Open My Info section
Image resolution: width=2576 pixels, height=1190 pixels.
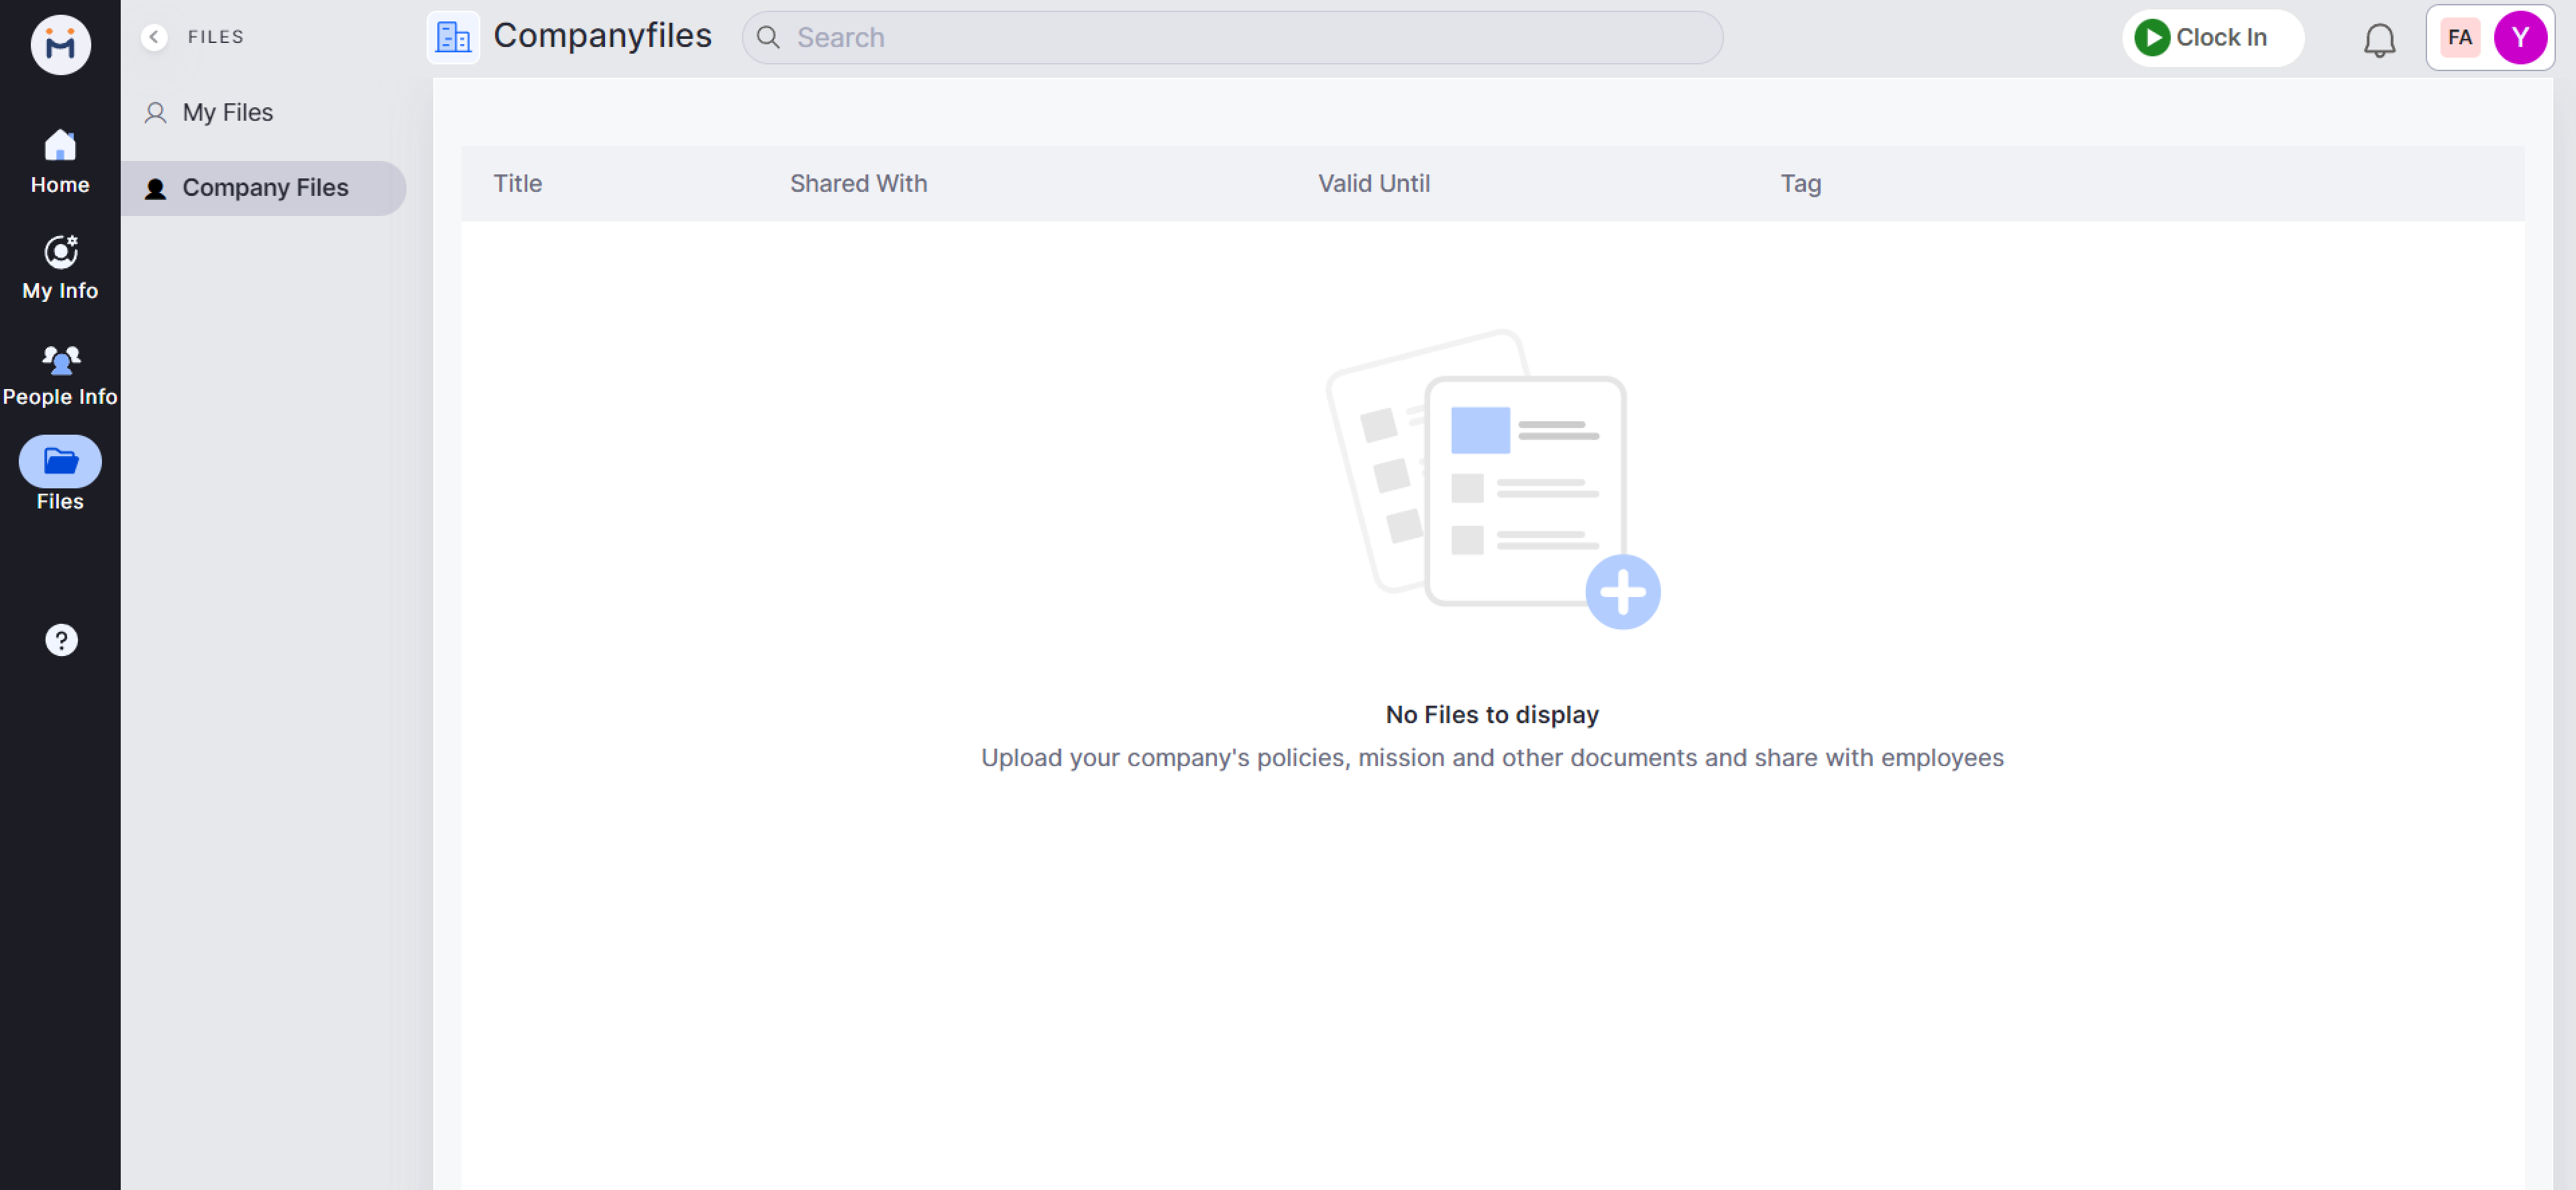(60, 267)
